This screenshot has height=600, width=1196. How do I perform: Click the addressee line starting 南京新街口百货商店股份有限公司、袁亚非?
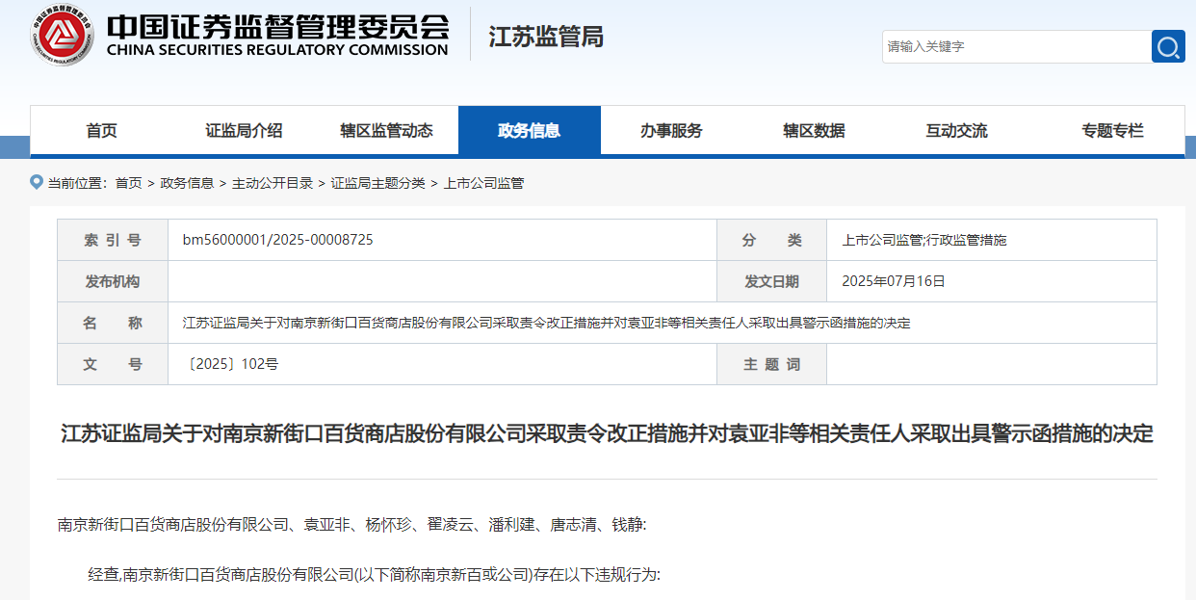(352, 525)
